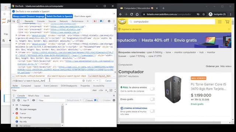Toggle live expression eye icon

(34, 100)
